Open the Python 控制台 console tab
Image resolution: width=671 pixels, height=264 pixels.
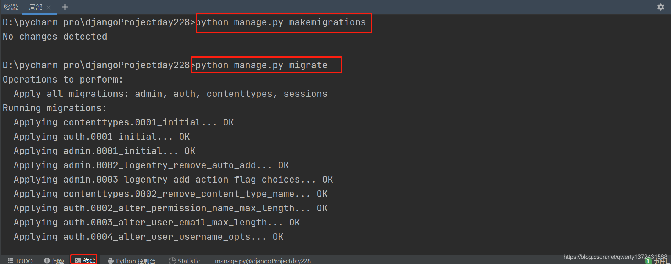pyautogui.click(x=131, y=260)
